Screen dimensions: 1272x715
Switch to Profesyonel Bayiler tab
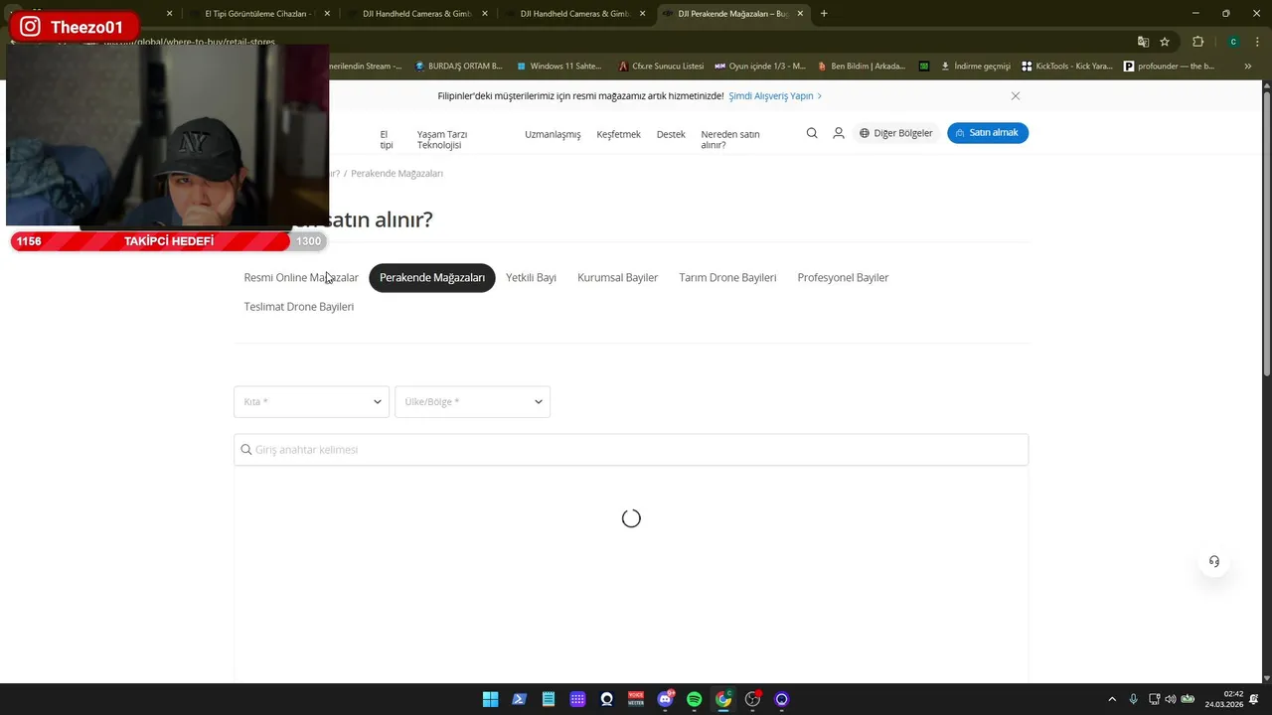click(x=843, y=278)
